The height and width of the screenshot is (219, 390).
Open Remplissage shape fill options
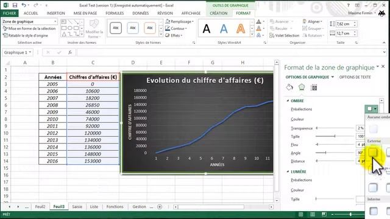179,22
